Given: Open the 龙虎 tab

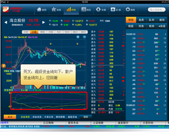Looking at the screenshot, I should tap(141, 20).
